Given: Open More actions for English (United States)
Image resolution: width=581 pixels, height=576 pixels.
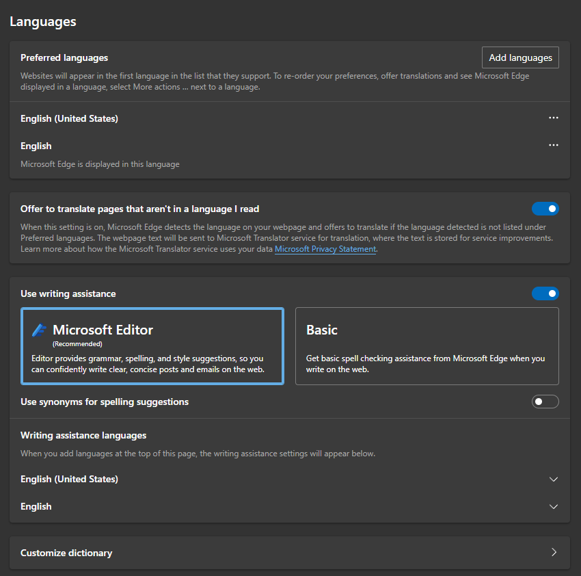Looking at the screenshot, I should coord(553,118).
